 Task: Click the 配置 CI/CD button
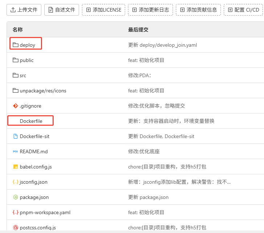[243, 10]
